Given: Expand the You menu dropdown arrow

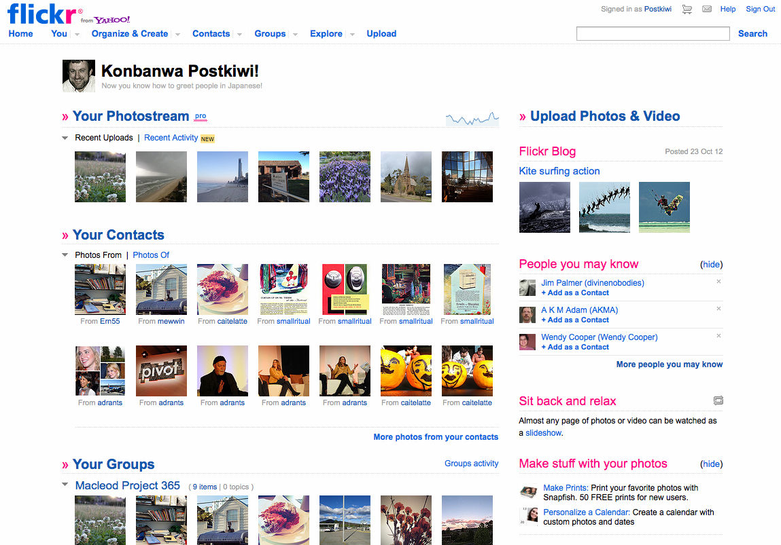Looking at the screenshot, I should (77, 35).
